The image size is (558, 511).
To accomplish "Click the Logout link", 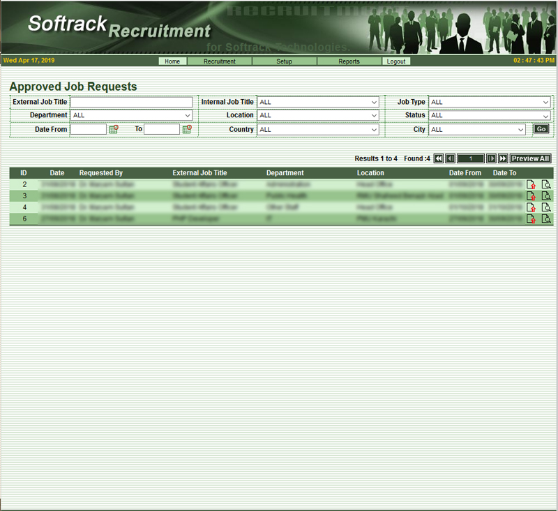I will pos(396,61).
